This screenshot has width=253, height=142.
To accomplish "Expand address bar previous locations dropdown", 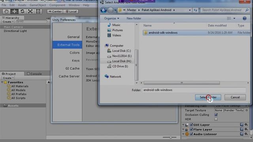I will pos(190,10).
